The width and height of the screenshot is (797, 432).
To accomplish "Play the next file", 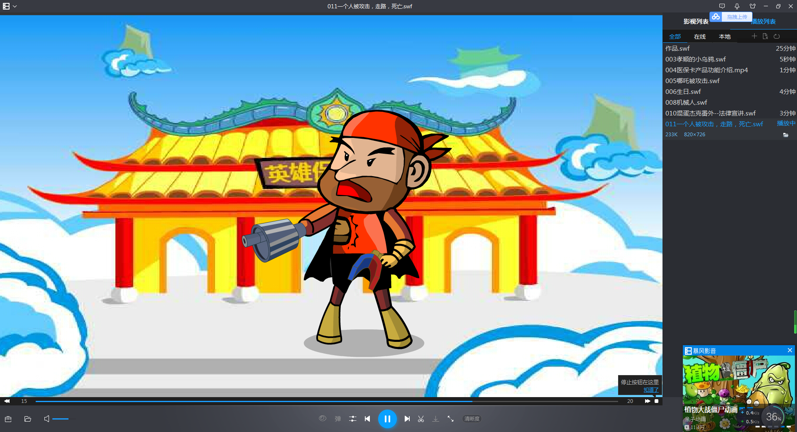I will [407, 419].
